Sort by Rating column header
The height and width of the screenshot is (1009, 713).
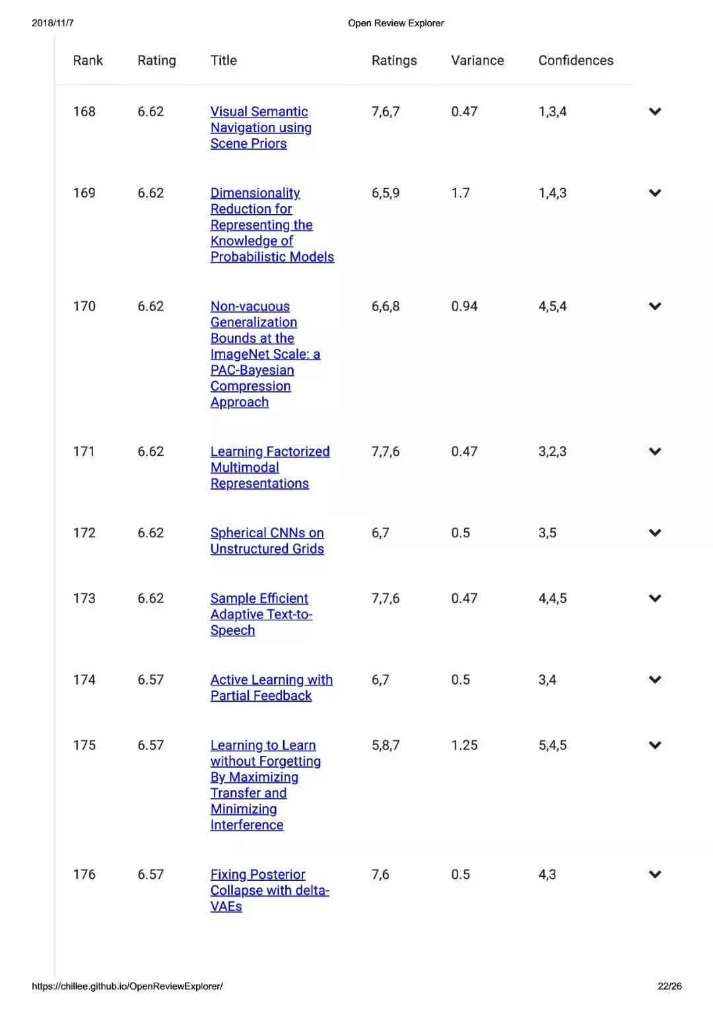pyautogui.click(x=156, y=60)
